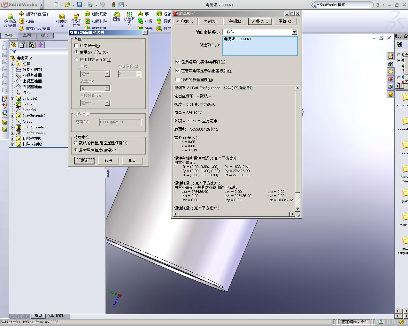
Task: Click the 重算(R) recalculate button
Action: (285, 21)
